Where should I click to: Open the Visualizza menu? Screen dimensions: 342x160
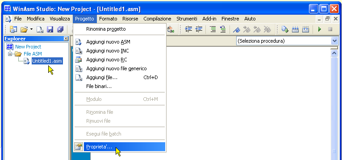click(x=60, y=19)
